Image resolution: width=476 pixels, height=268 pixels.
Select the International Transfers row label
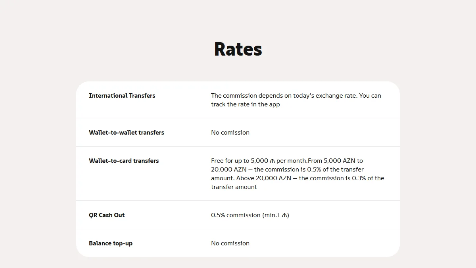coord(122,96)
